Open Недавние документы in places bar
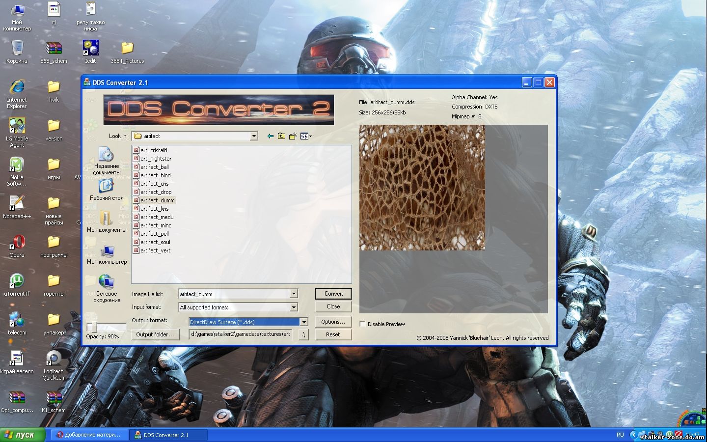 pyautogui.click(x=107, y=161)
